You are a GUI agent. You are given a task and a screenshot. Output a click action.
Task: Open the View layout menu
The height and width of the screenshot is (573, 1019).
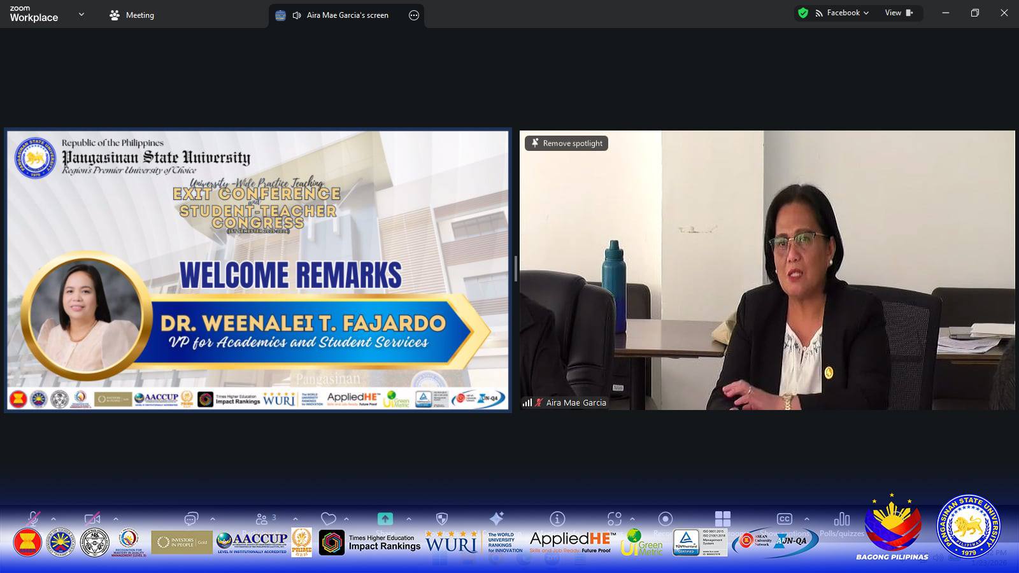tap(898, 13)
